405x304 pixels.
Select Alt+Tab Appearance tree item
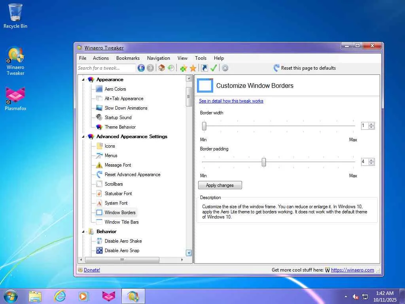tap(124, 99)
